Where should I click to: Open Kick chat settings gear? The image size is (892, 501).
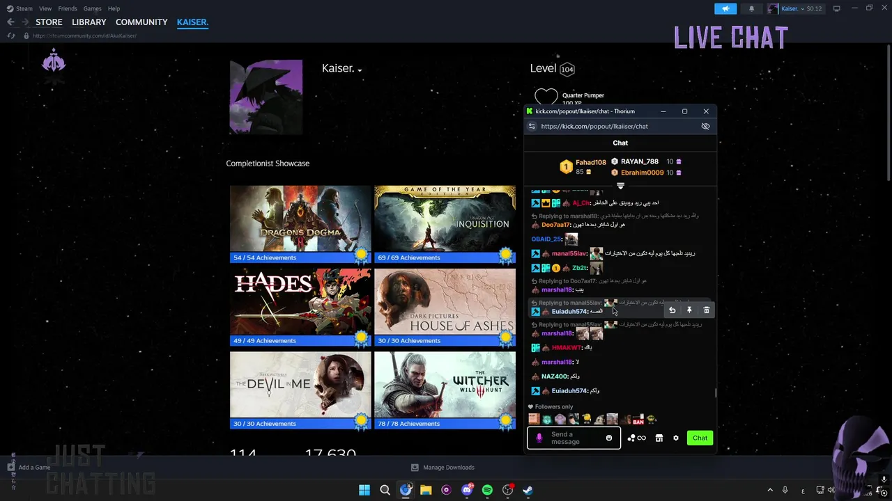(x=676, y=438)
